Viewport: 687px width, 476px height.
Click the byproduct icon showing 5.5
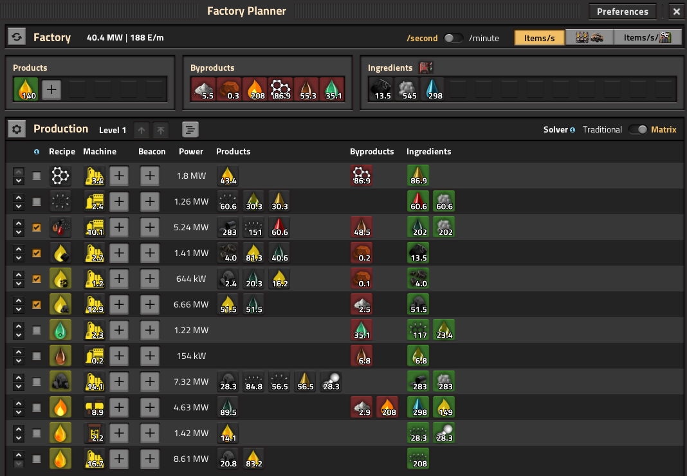[x=203, y=89]
